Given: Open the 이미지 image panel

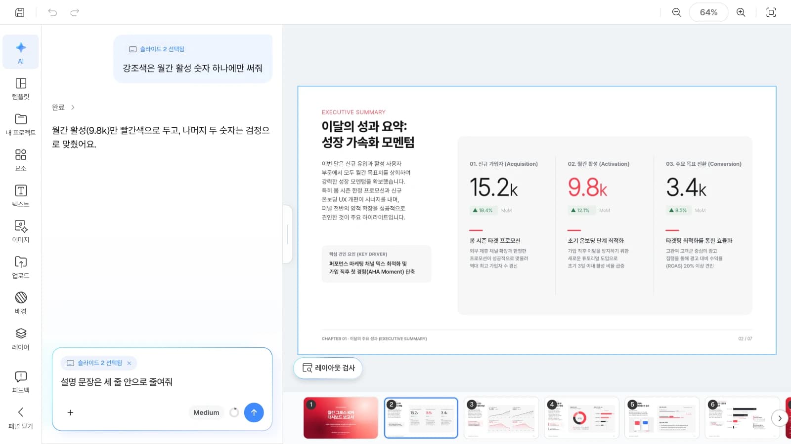Looking at the screenshot, I should click(x=21, y=231).
